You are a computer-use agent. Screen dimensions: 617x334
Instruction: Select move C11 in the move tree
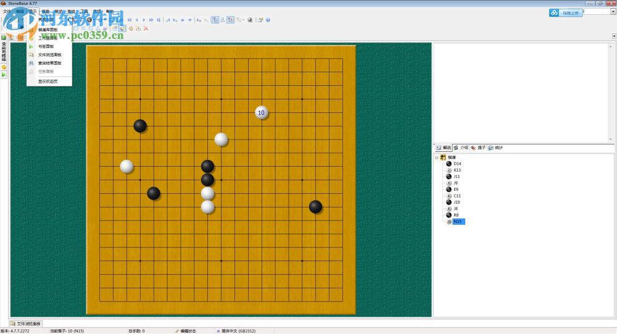[457, 196]
